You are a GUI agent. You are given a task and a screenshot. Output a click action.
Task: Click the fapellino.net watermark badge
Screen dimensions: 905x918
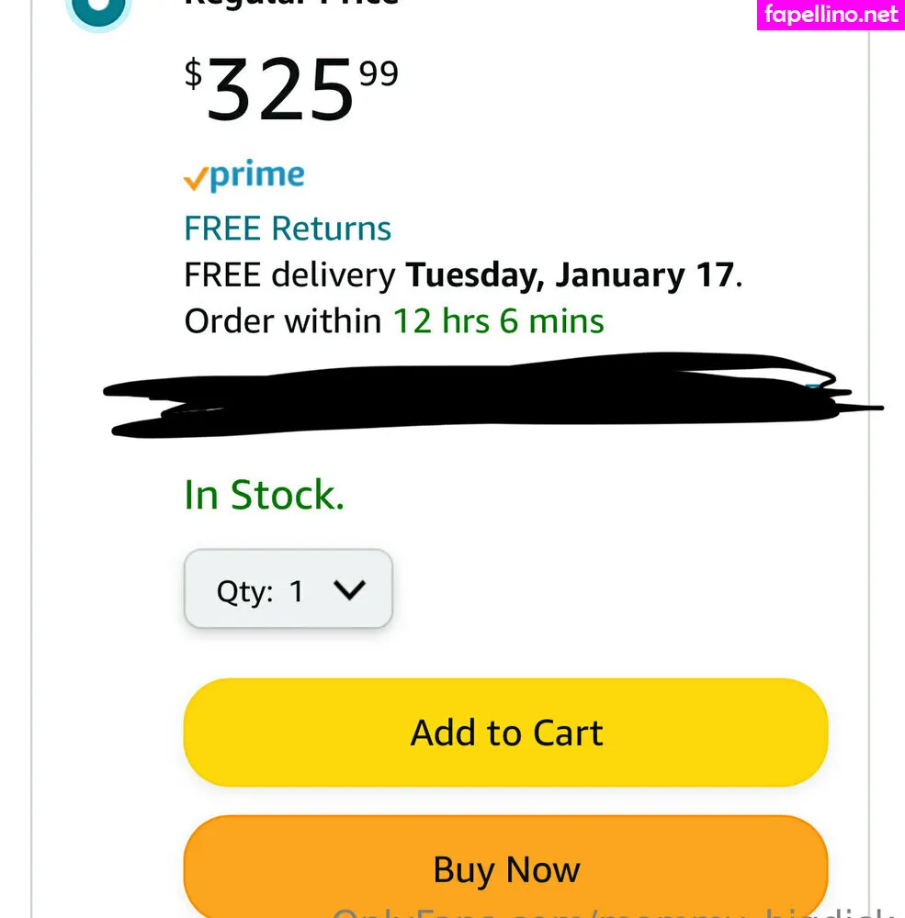point(831,15)
